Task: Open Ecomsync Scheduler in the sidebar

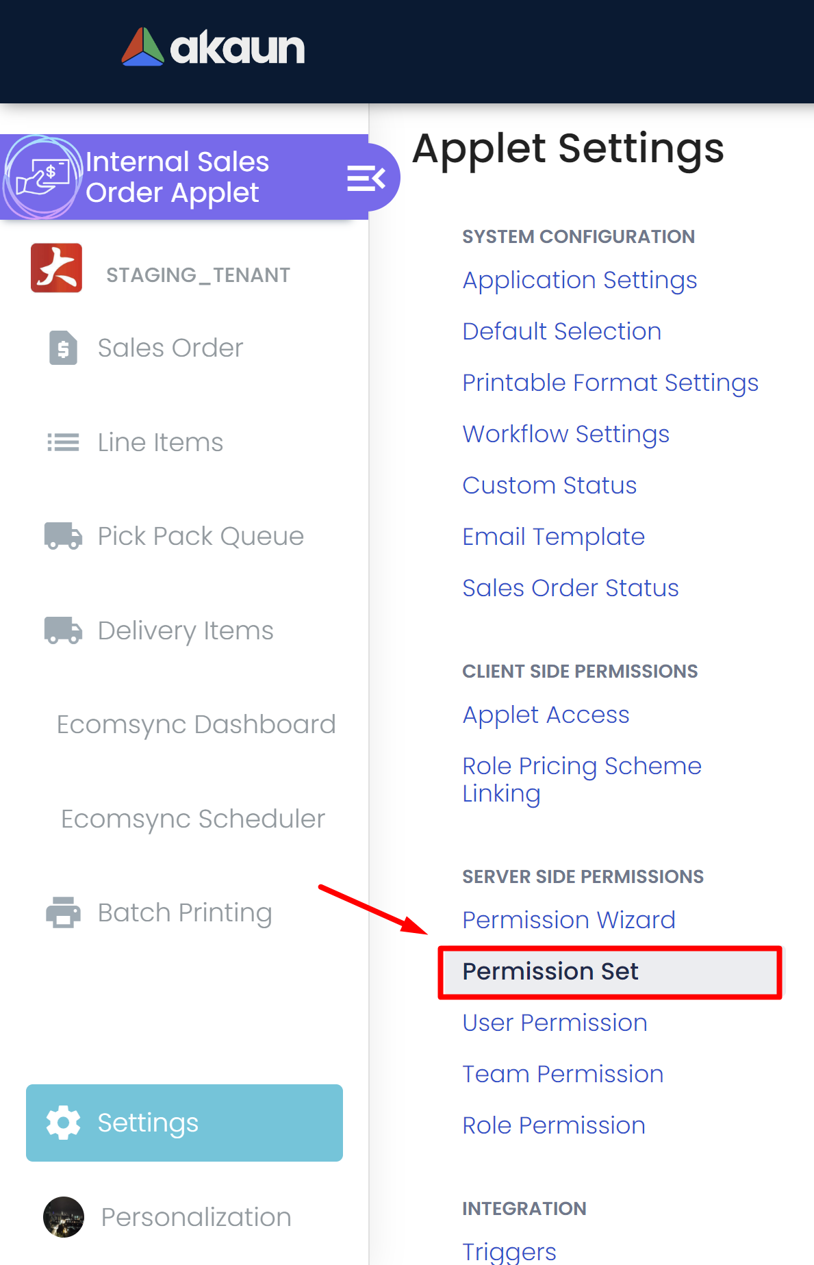Action: tap(192, 819)
